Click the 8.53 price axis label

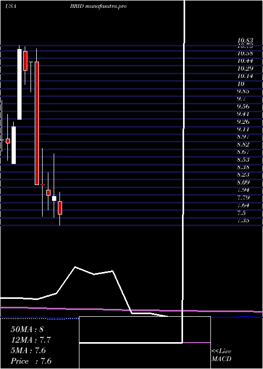click(x=243, y=160)
